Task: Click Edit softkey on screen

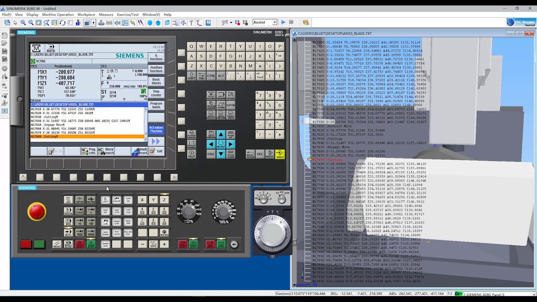Action: click(156, 151)
